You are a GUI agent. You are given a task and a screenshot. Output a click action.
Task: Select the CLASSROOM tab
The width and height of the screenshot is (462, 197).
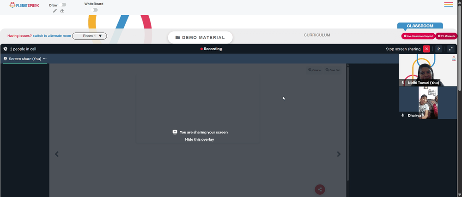tap(420, 26)
